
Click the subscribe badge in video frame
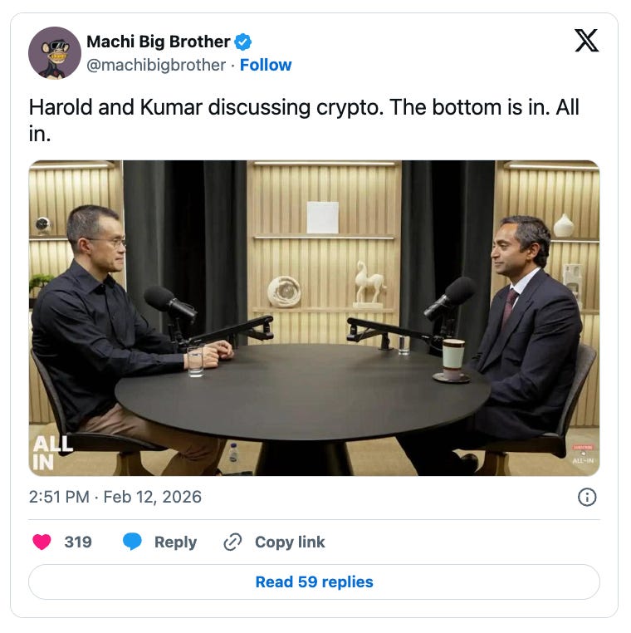(x=583, y=447)
